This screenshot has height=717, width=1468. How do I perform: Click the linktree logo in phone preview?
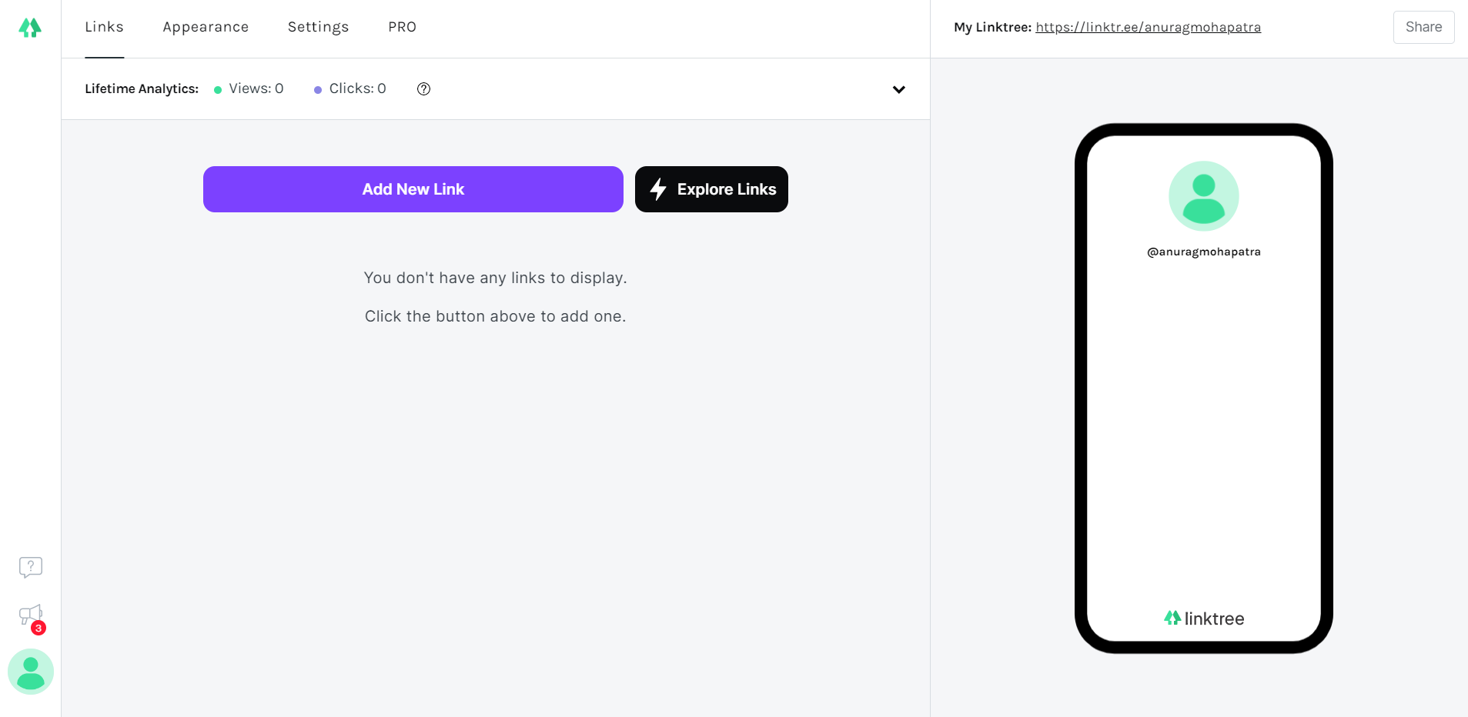[x=1204, y=619]
